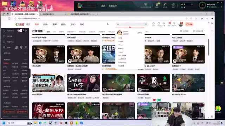Image resolution: width=225 pixels, height=126 pixels.
Task: Open the QQ floating icon on right edge
Action: [x=218, y=109]
